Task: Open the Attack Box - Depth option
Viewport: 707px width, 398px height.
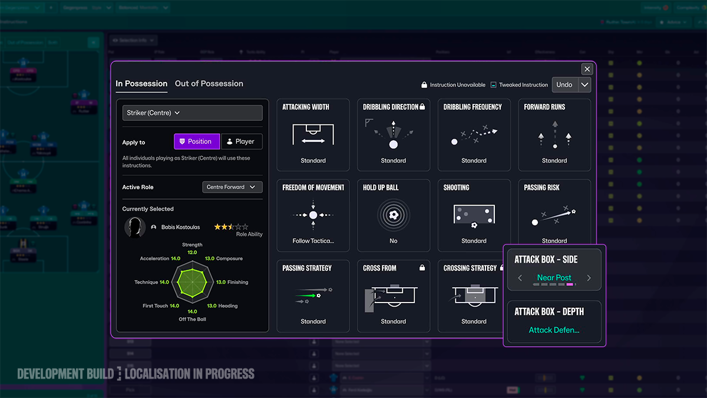Action: click(x=554, y=322)
